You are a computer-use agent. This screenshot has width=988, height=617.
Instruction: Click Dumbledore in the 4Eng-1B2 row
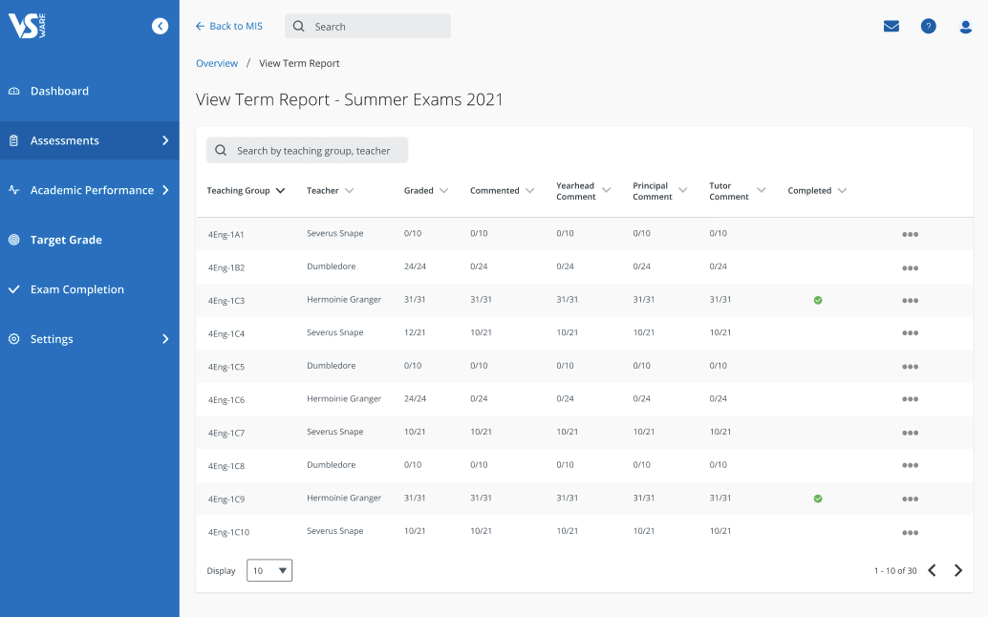tap(332, 266)
